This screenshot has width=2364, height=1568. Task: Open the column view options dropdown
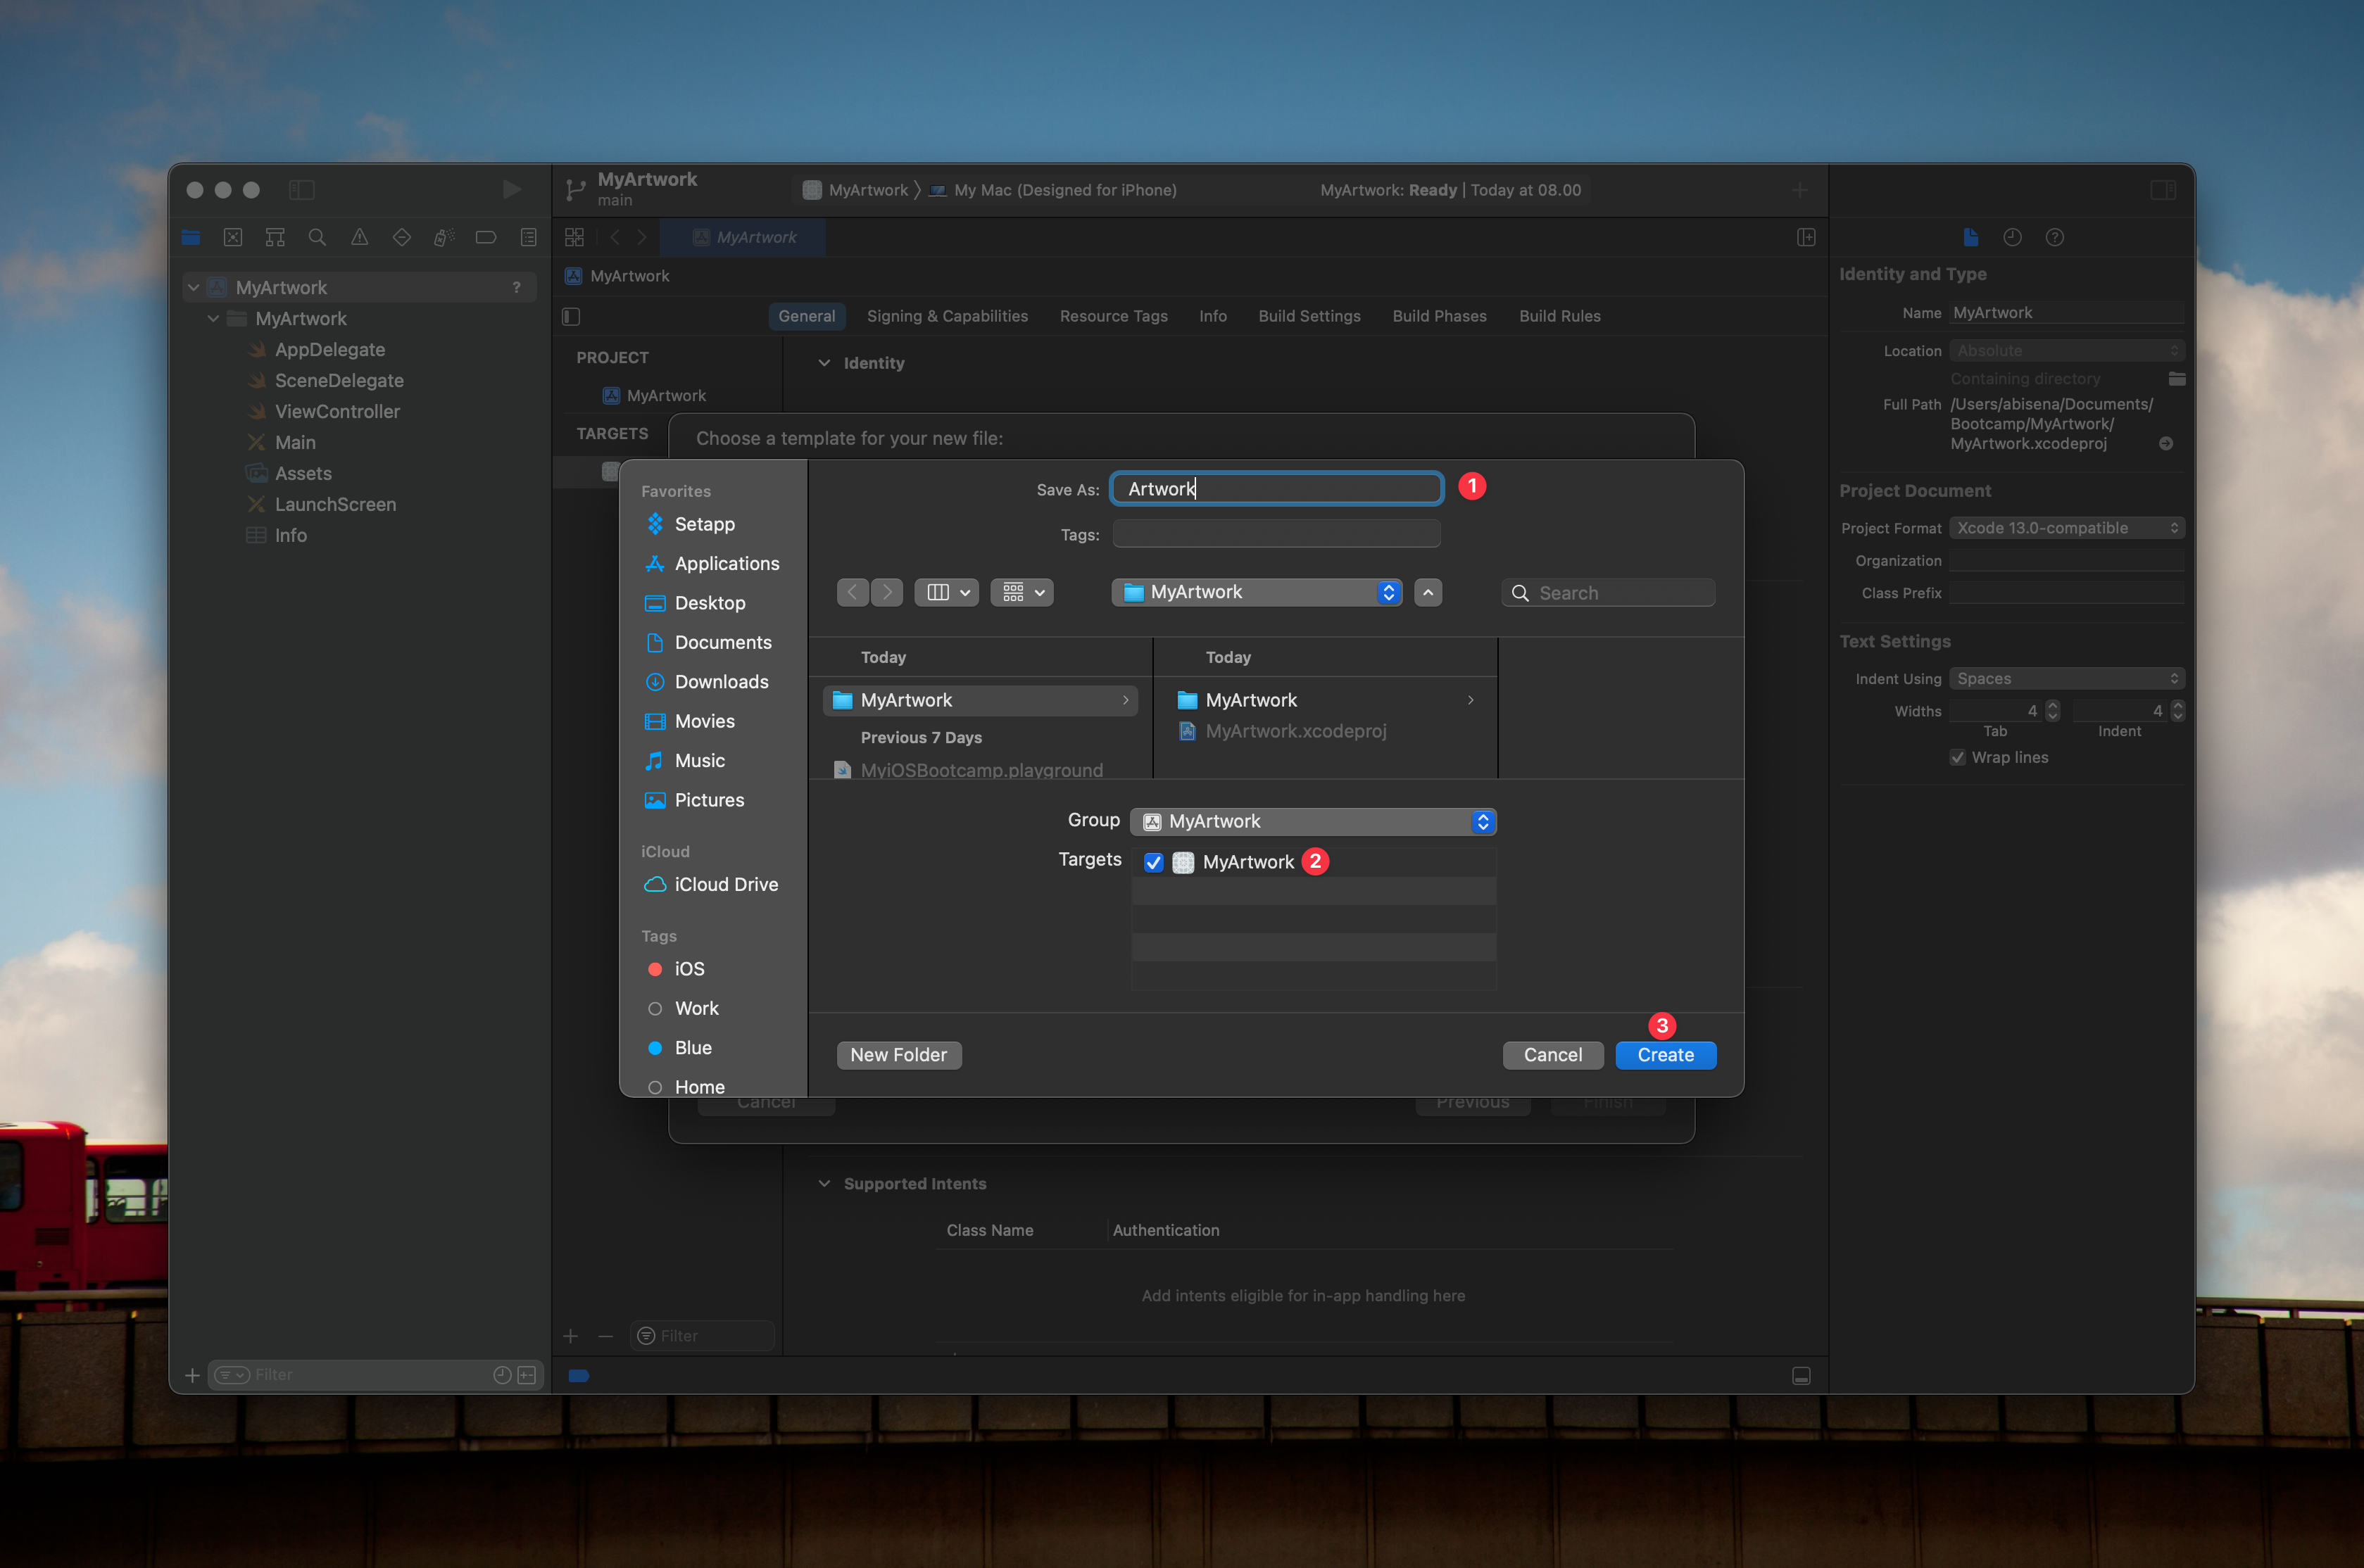[x=947, y=592]
